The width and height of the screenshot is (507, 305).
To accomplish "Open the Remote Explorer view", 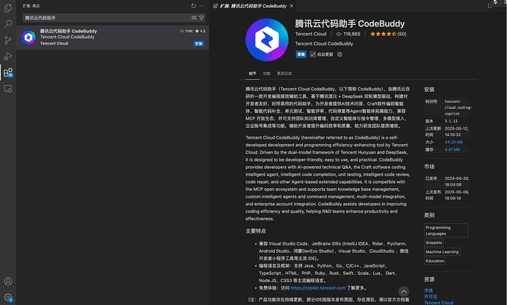I will tap(8, 89).
